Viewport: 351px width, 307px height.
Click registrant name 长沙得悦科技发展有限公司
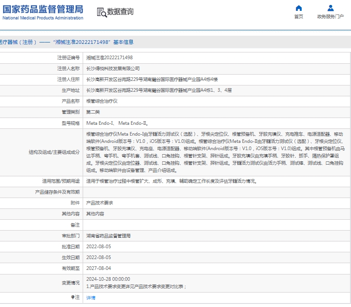113,69
